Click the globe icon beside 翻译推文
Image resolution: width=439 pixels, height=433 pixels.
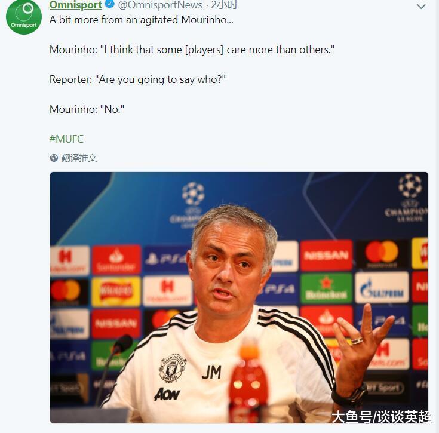click(x=54, y=158)
